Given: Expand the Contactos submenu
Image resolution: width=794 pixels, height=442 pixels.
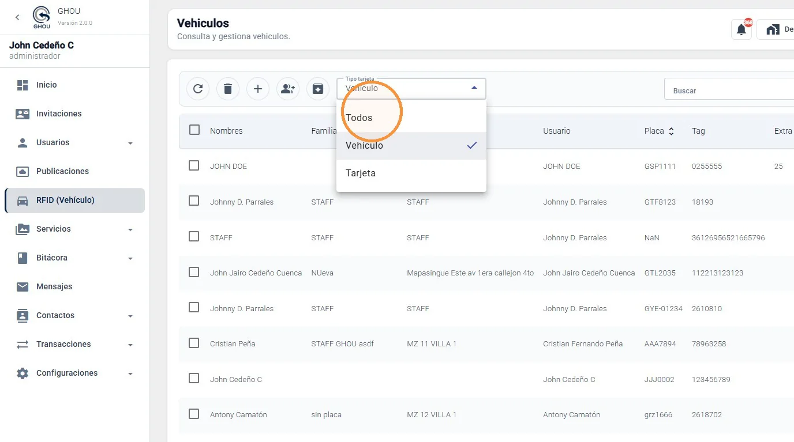Looking at the screenshot, I should 130,316.
